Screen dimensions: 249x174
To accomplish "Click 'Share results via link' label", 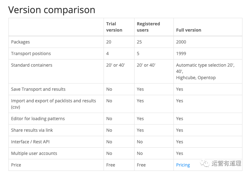I will coord(32,130).
